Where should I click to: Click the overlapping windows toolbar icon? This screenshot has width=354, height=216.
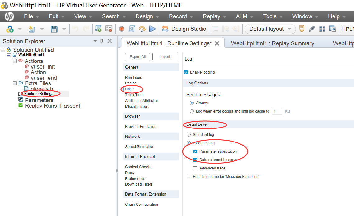(x=332, y=29)
